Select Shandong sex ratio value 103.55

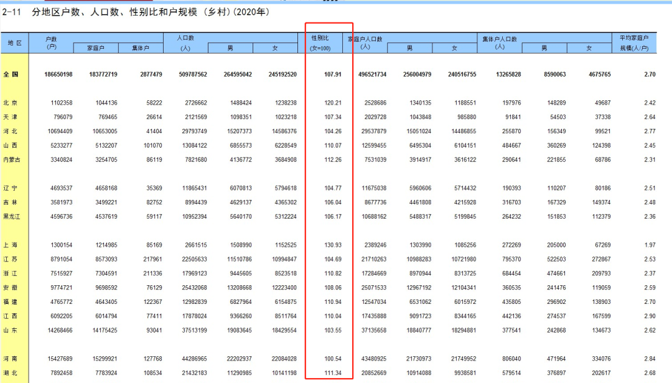coord(332,330)
